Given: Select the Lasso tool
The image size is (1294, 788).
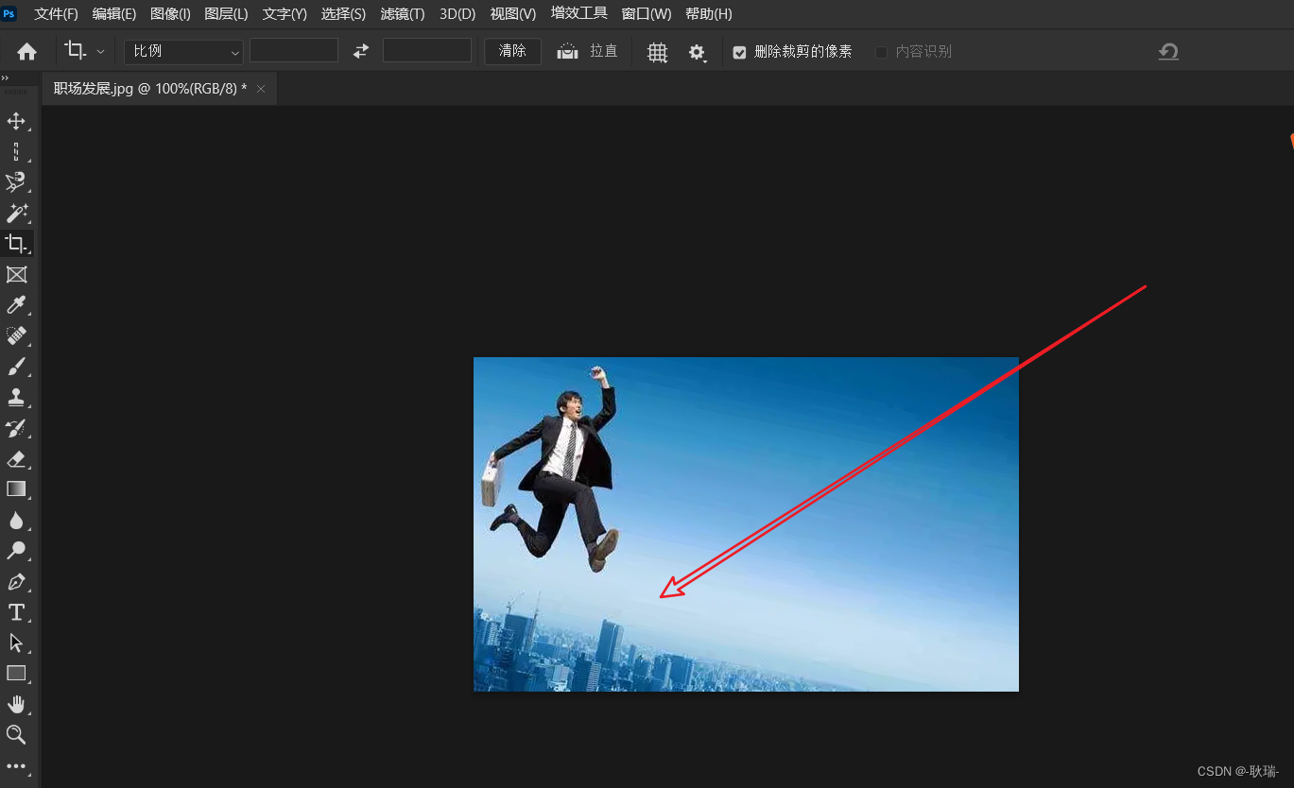Looking at the screenshot, I should [16, 182].
